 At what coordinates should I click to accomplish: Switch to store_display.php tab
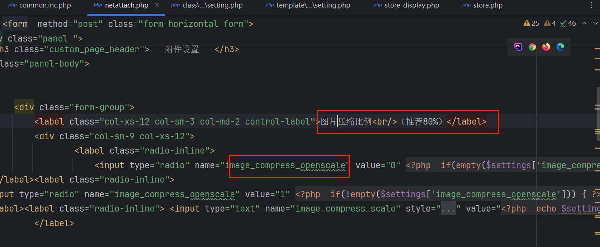[406, 5]
